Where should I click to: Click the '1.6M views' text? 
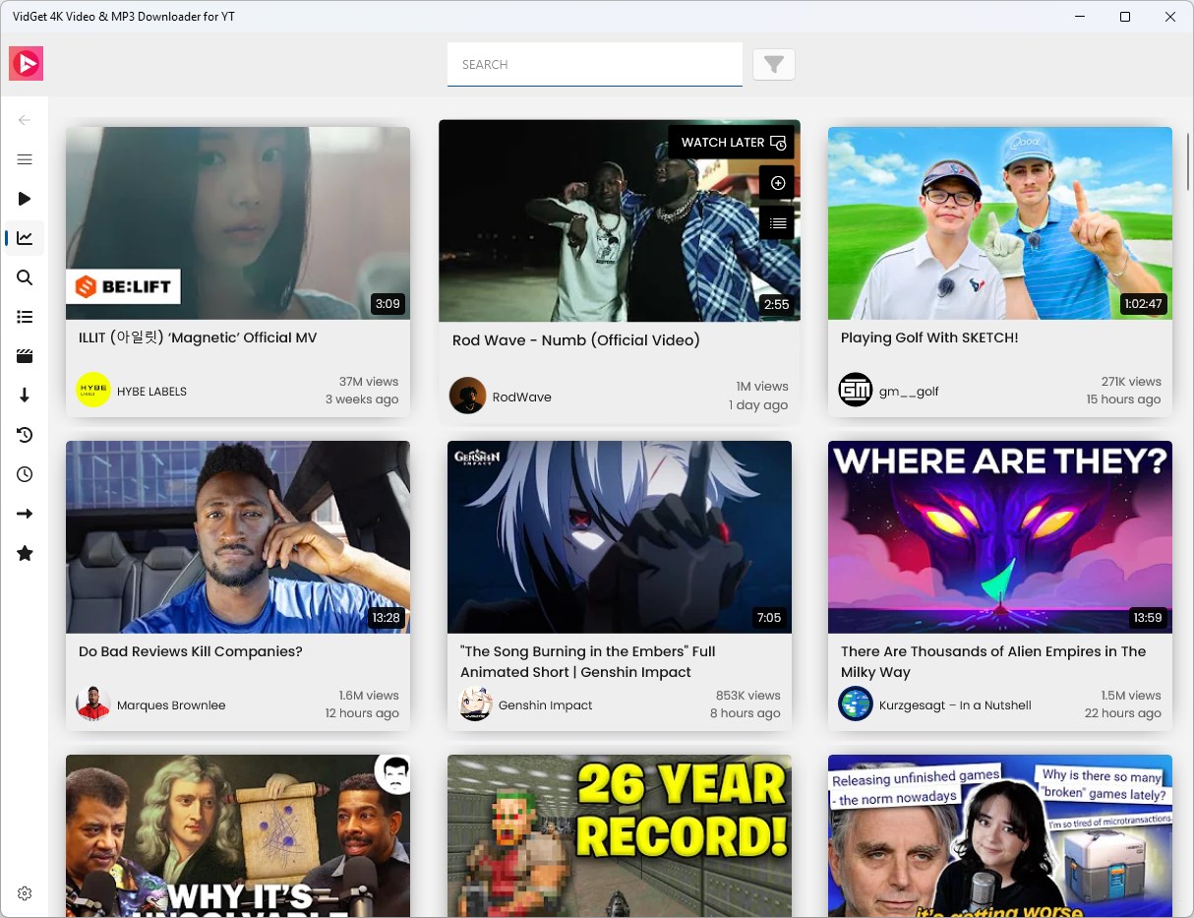click(x=369, y=695)
